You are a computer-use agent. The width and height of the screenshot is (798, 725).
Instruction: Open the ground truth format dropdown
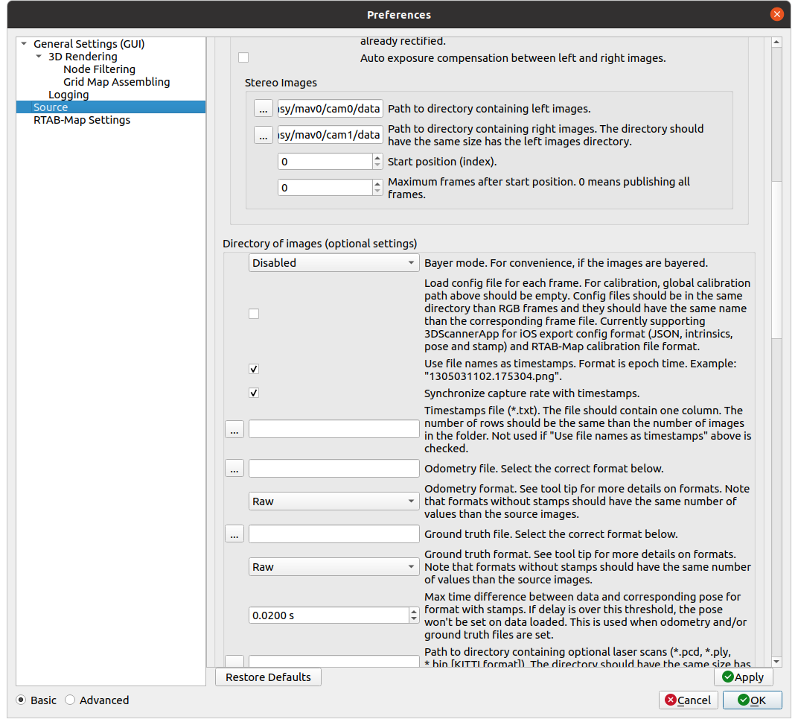click(x=333, y=567)
